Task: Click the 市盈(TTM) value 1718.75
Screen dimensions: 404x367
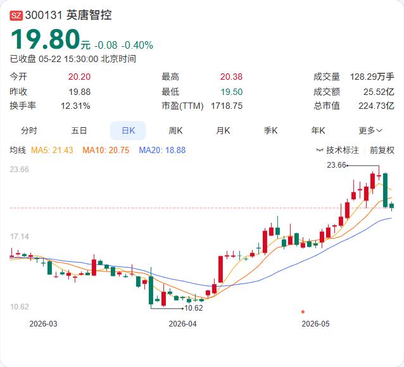Action: tap(227, 106)
